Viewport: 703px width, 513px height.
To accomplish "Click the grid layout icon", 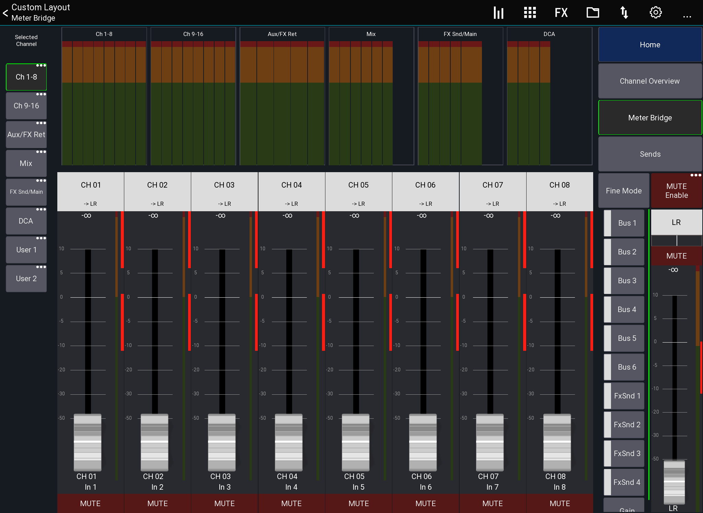I will 530,13.
